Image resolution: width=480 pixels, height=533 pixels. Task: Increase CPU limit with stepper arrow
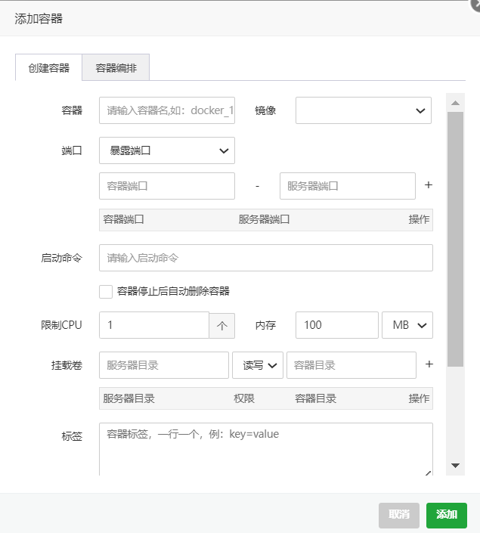[222, 326]
